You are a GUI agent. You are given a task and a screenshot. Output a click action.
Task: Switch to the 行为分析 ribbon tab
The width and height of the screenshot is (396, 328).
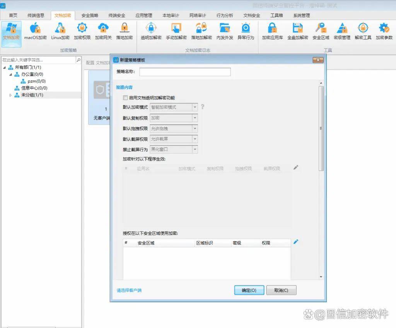225,15
